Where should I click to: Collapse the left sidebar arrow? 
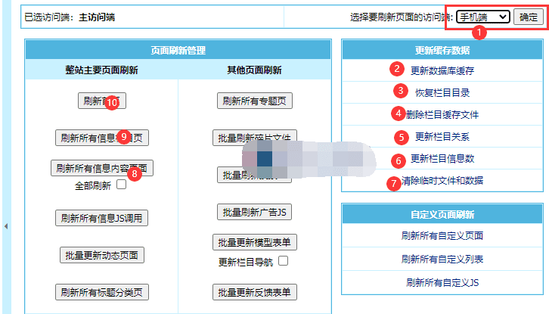pos(6,226)
